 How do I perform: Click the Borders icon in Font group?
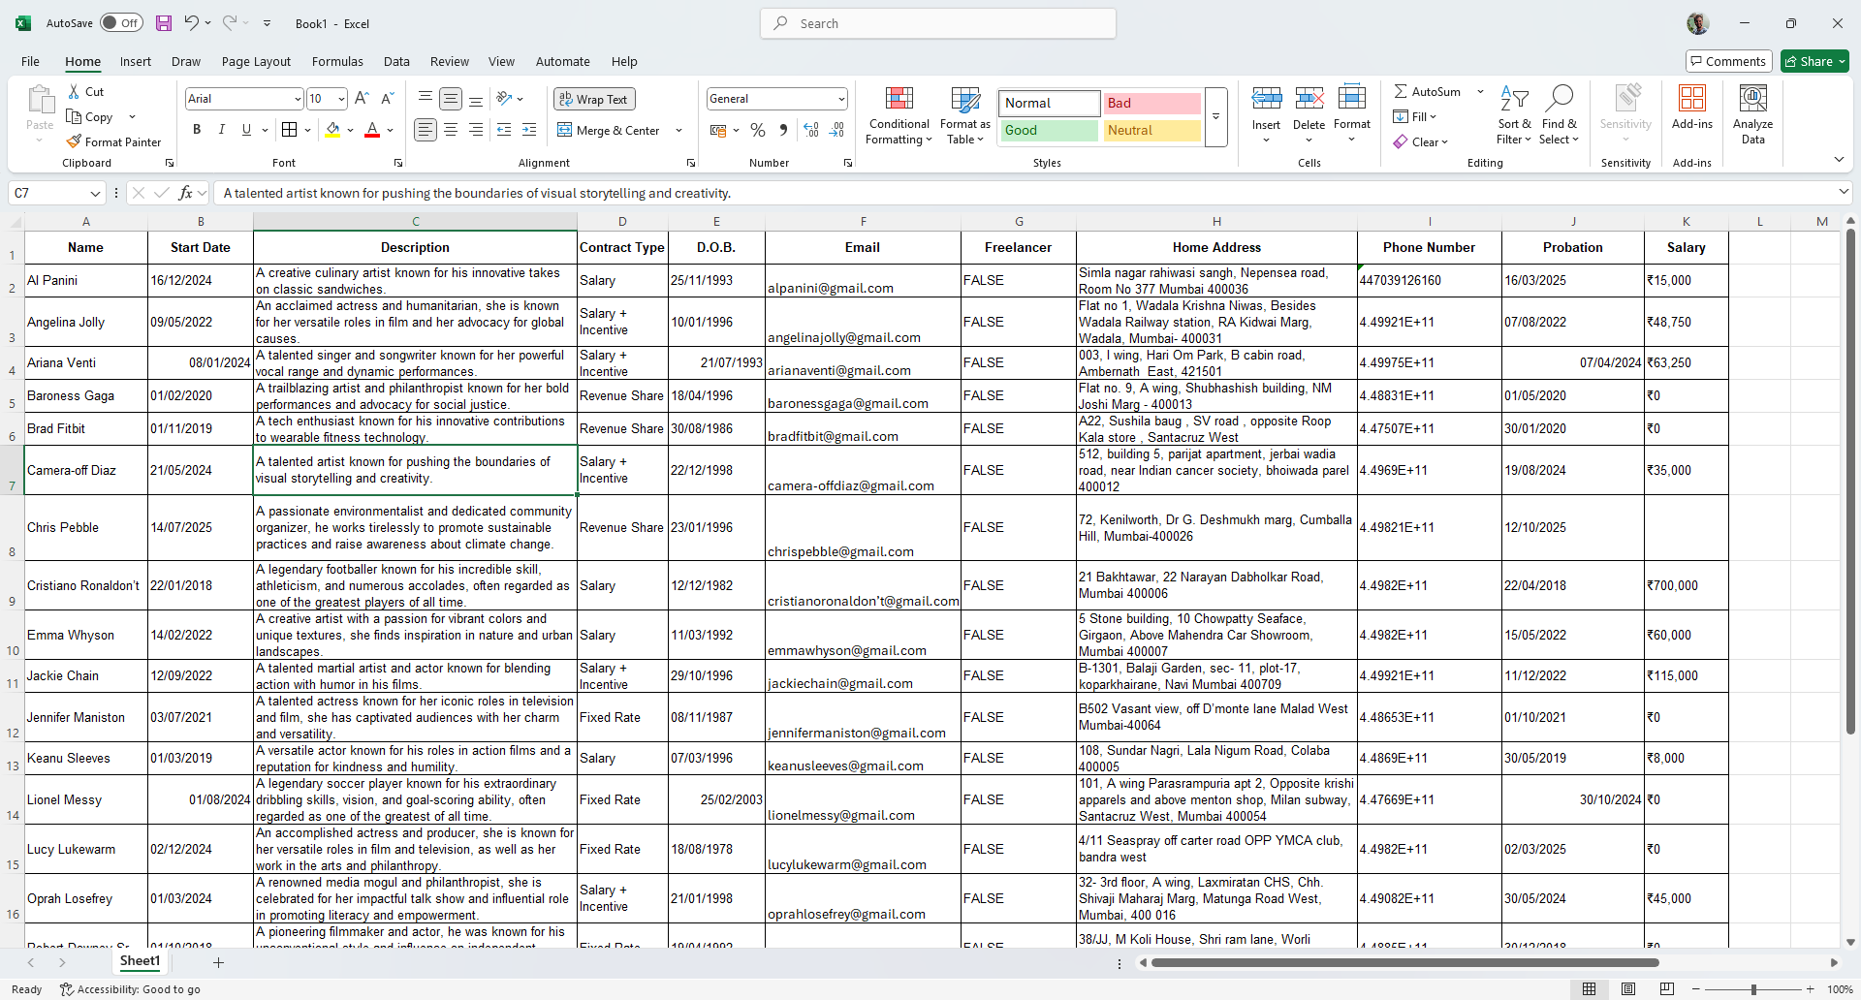289,130
